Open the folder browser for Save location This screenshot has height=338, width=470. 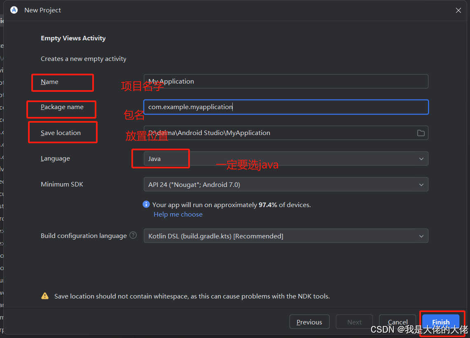(421, 133)
